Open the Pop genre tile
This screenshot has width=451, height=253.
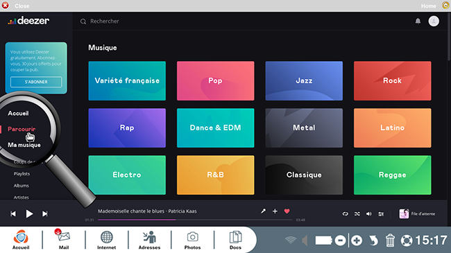pyautogui.click(x=215, y=81)
